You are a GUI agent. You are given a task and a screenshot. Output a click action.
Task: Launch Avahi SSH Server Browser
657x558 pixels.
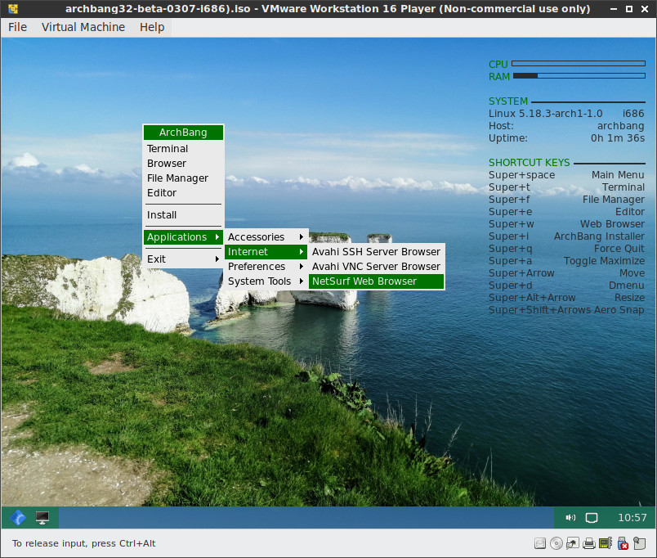tap(376, 252)
